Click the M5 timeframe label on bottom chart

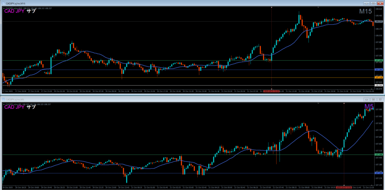[369, 107]
